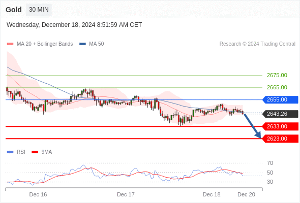300x203 pixels.
Task: Click the RSI blue legend swatch
Action: [10, 152]
